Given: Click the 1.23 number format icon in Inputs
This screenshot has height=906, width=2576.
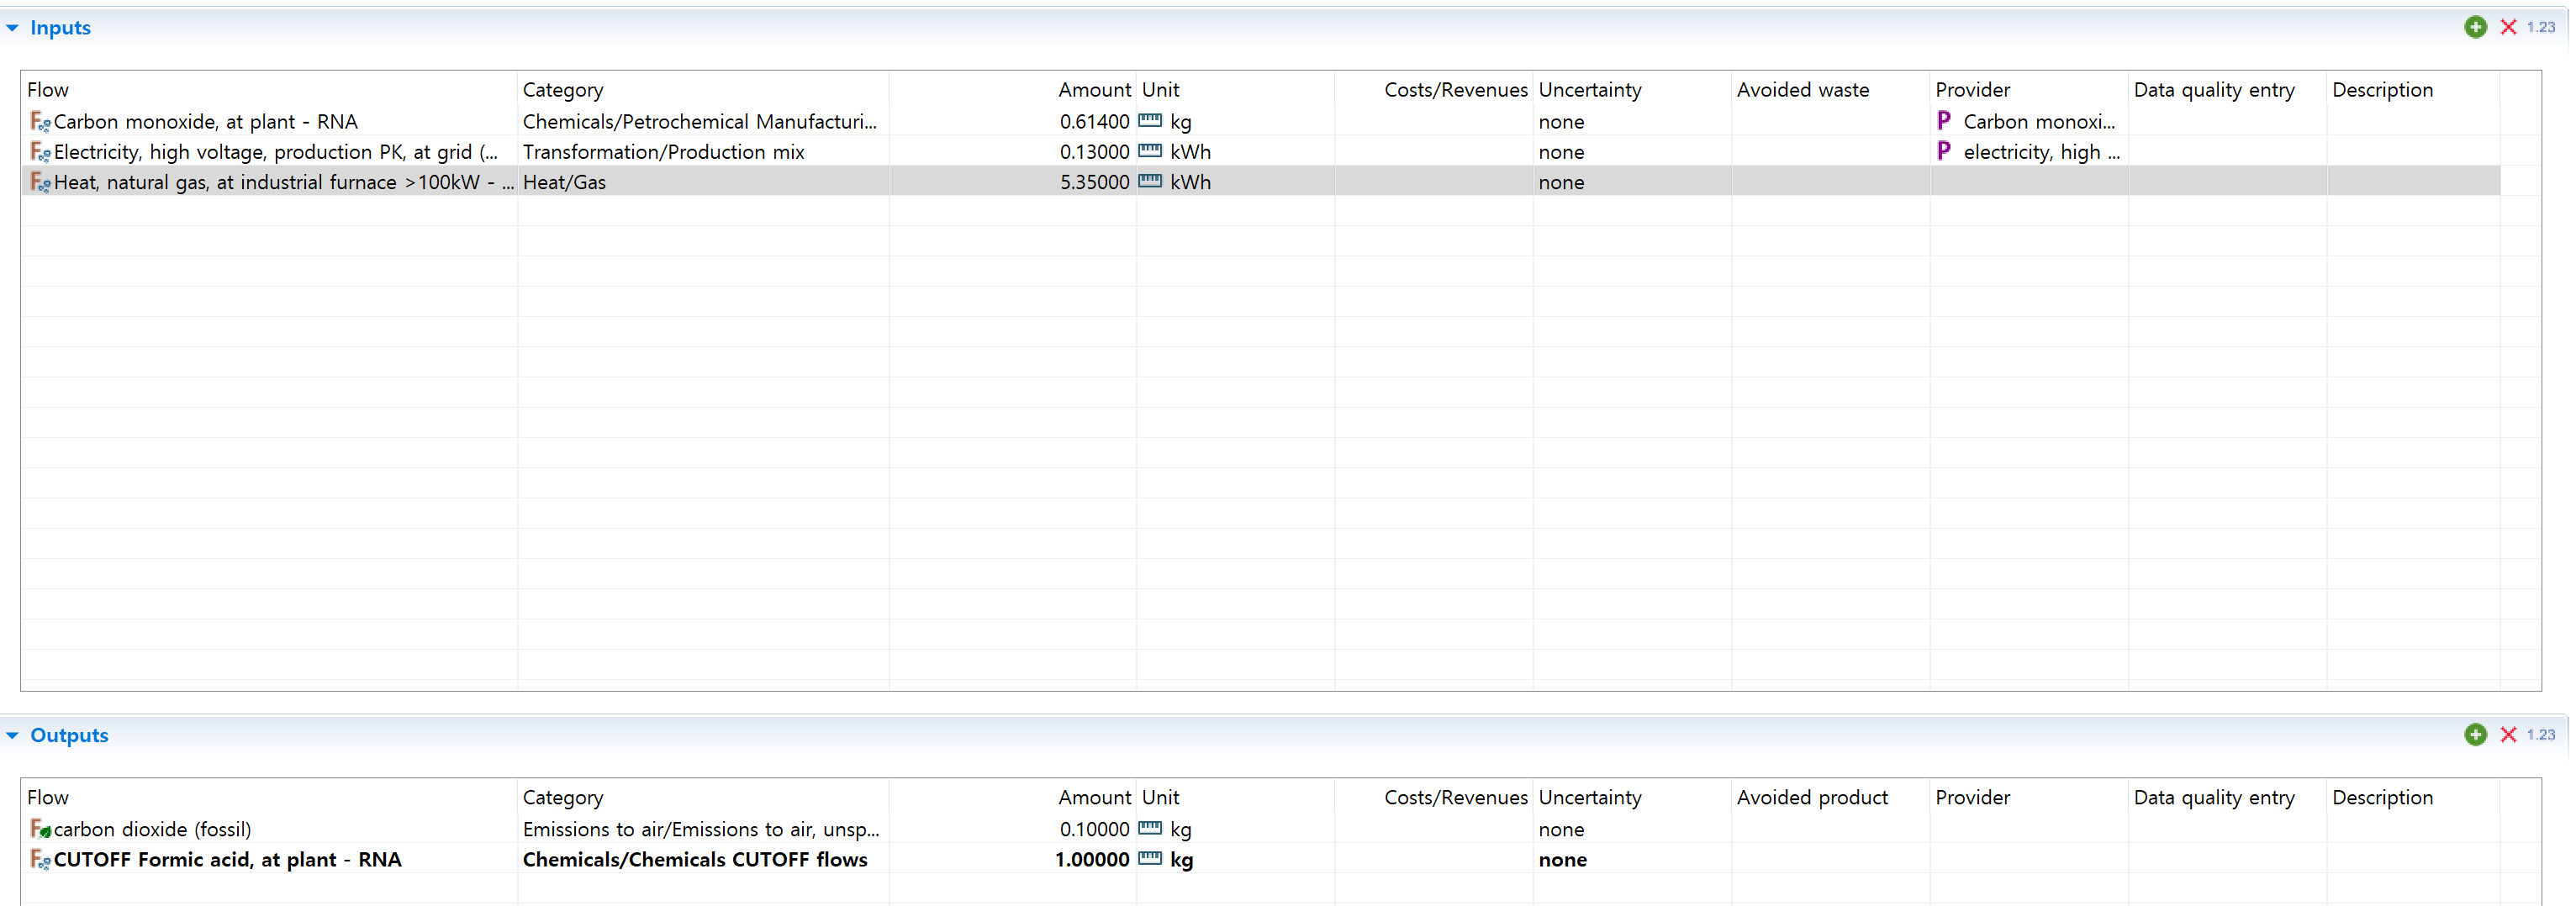Looking at the screenshot, I should tap(2540, 28).
